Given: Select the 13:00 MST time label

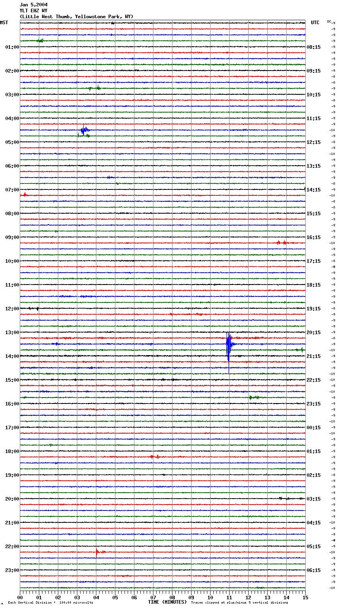Looking at the screenshot, I should (12, 333).
